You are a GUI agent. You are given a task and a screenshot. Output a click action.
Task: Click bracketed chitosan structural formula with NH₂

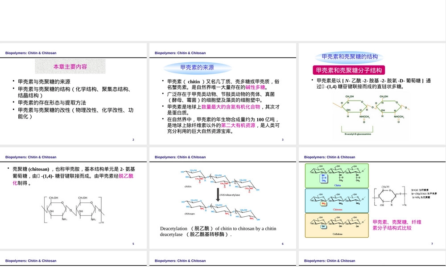click(74, 210)
